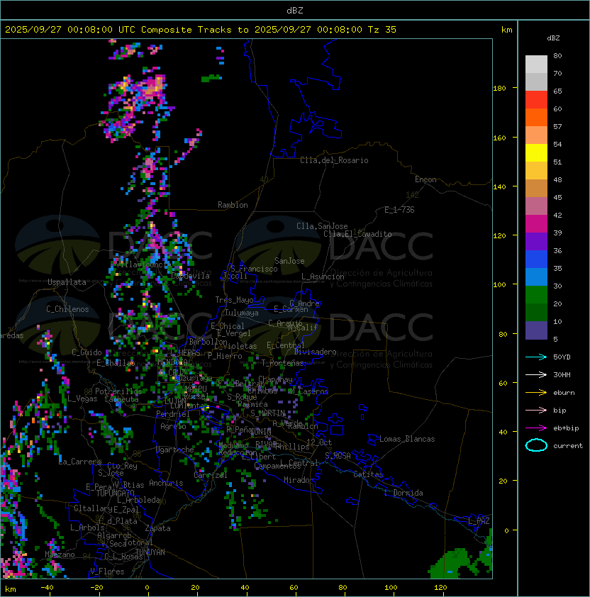Click the L_Dormida map label
Image resolution: width=590 pixels, height=597 pixels.
403,493
